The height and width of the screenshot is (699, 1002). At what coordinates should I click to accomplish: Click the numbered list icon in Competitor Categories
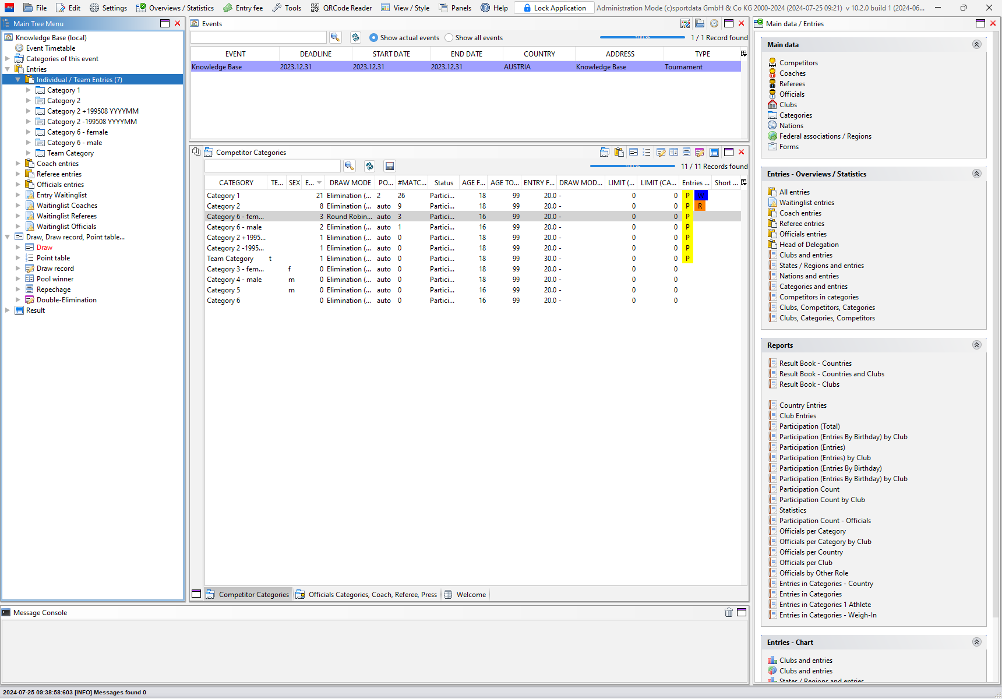coord(646,152)
